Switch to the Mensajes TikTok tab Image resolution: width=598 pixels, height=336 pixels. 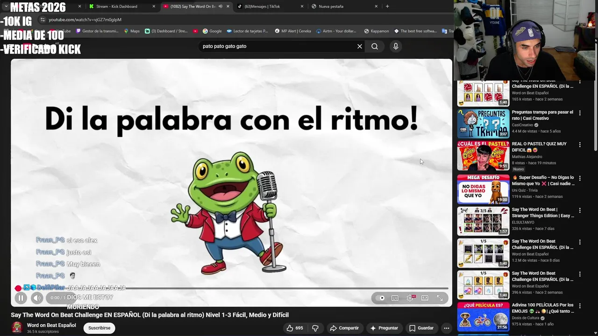pos(263,7)
